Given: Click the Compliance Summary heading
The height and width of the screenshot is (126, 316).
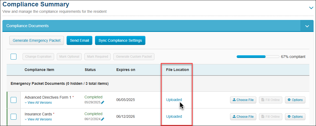Looking at the screenshot, I should click(x=36, y=4).
